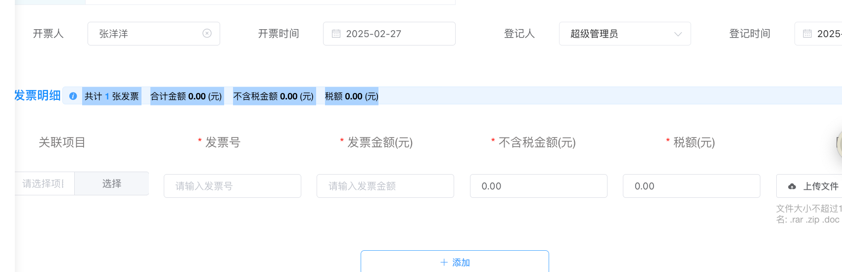Clear the 开票人 field with the X icon
Screen dimensions: 842x272
click(x=207, y=34)
